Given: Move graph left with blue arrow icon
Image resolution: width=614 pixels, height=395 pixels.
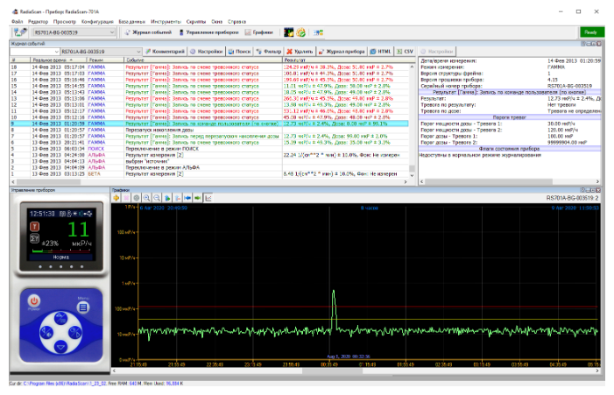Looking at the screenshot, I should [187, 198].
